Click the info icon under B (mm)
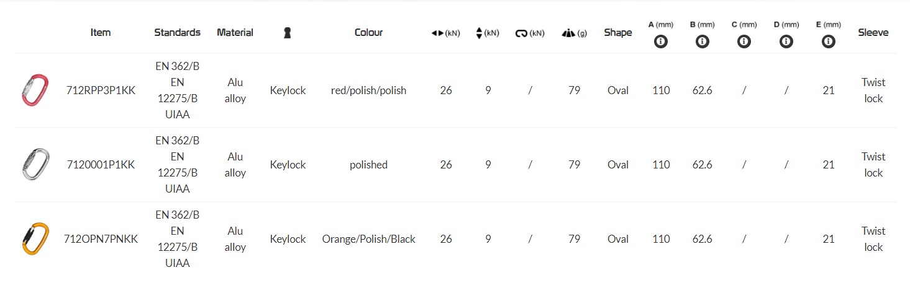The height and width of the screenshot is (288, 910). 703,41
